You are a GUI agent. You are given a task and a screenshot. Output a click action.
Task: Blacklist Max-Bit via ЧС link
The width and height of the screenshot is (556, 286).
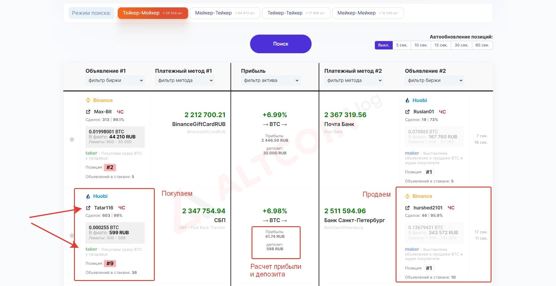(120, 112)
